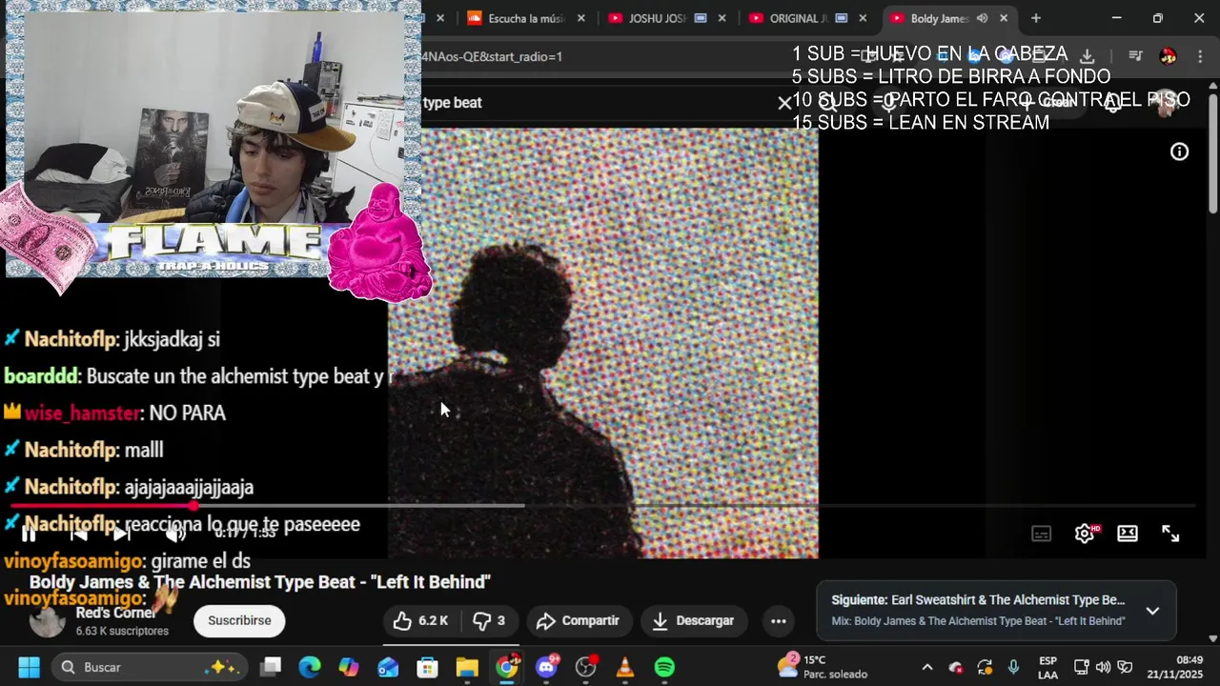Open File Explorer from taskbar
Viewport: 1220px width, 686px height.
click(x=466, y=667)
